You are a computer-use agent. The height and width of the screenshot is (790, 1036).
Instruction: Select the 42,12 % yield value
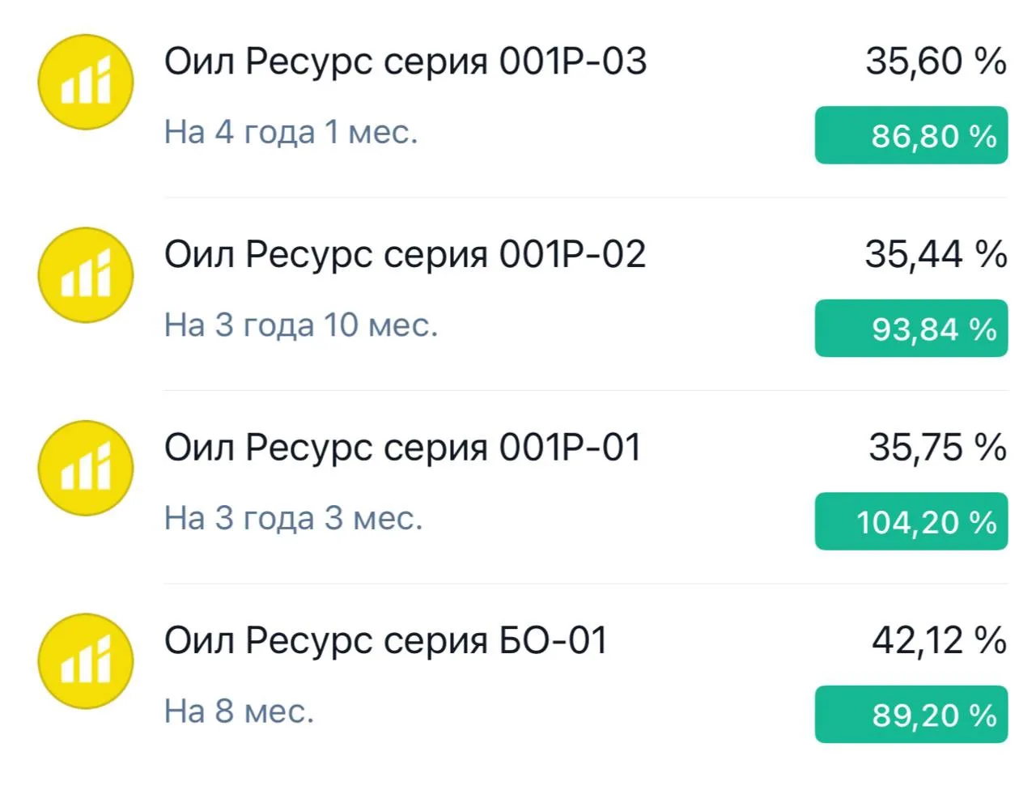click(940, 641)
